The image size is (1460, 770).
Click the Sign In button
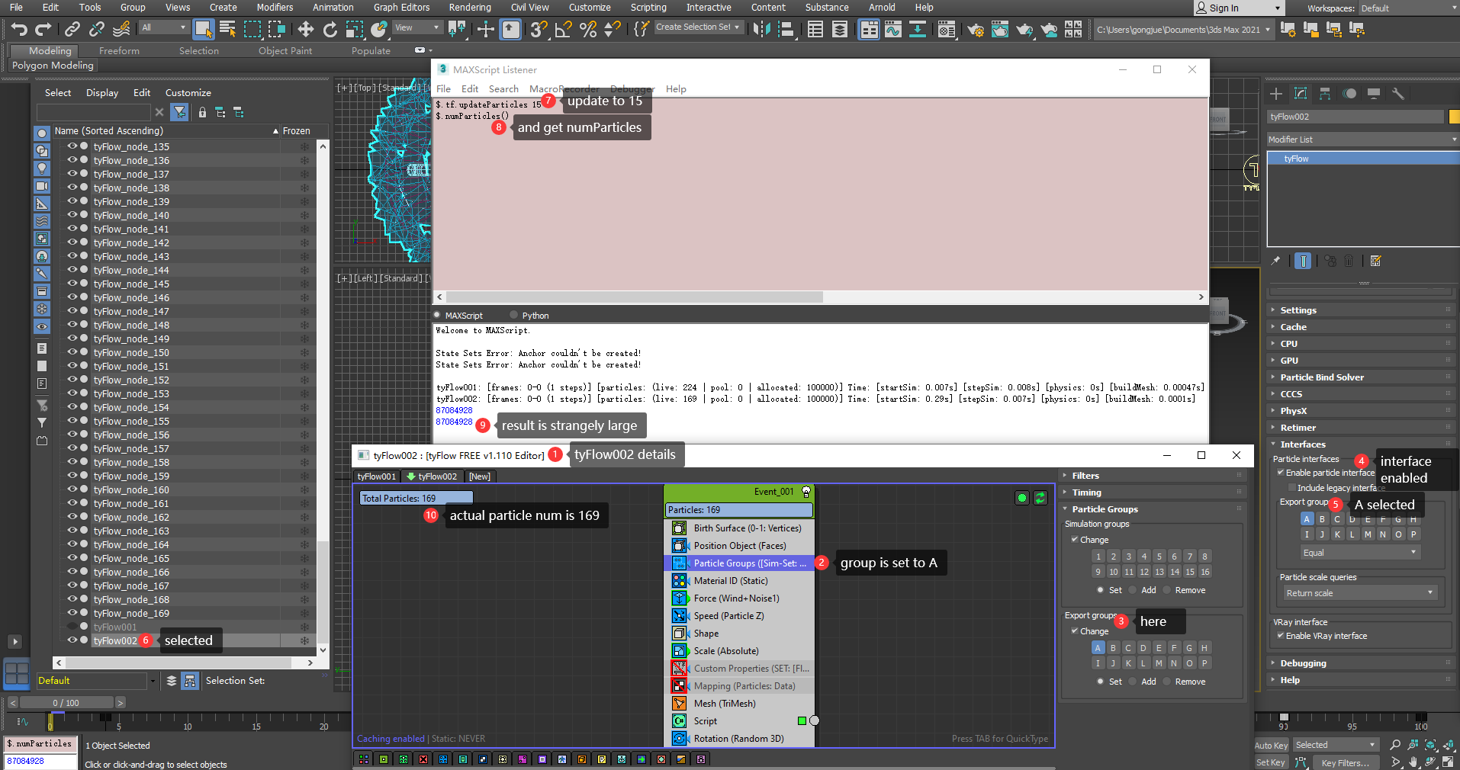click(x=1239, y=8)
